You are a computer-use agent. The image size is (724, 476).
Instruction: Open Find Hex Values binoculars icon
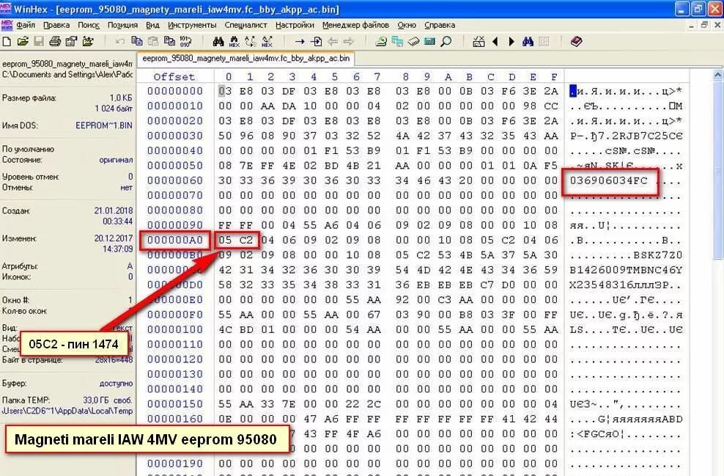coord(234,42)
